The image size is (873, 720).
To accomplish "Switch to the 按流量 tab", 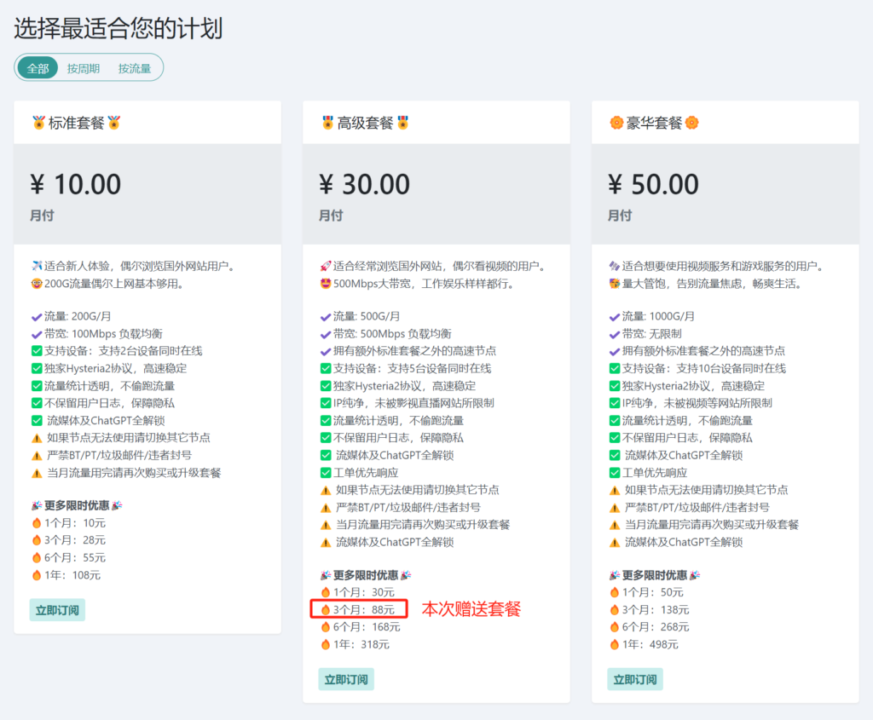I will pyautogui.click(x=133, y=67).
